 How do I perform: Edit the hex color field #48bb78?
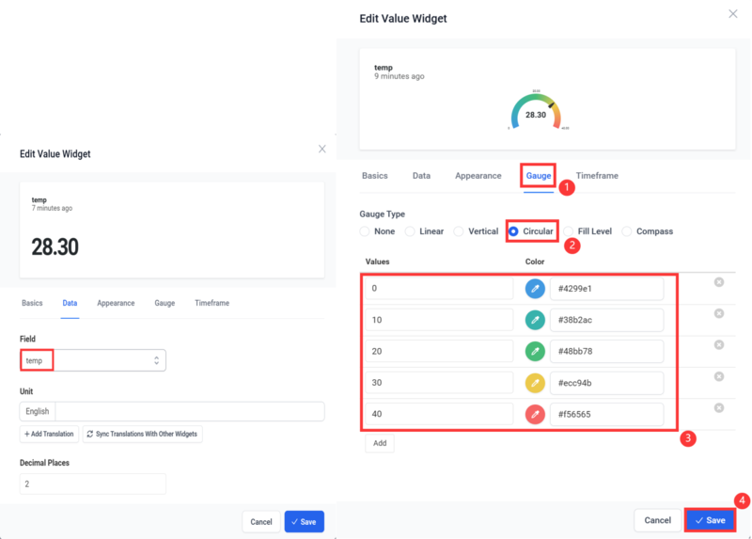(x=606, y=351)
